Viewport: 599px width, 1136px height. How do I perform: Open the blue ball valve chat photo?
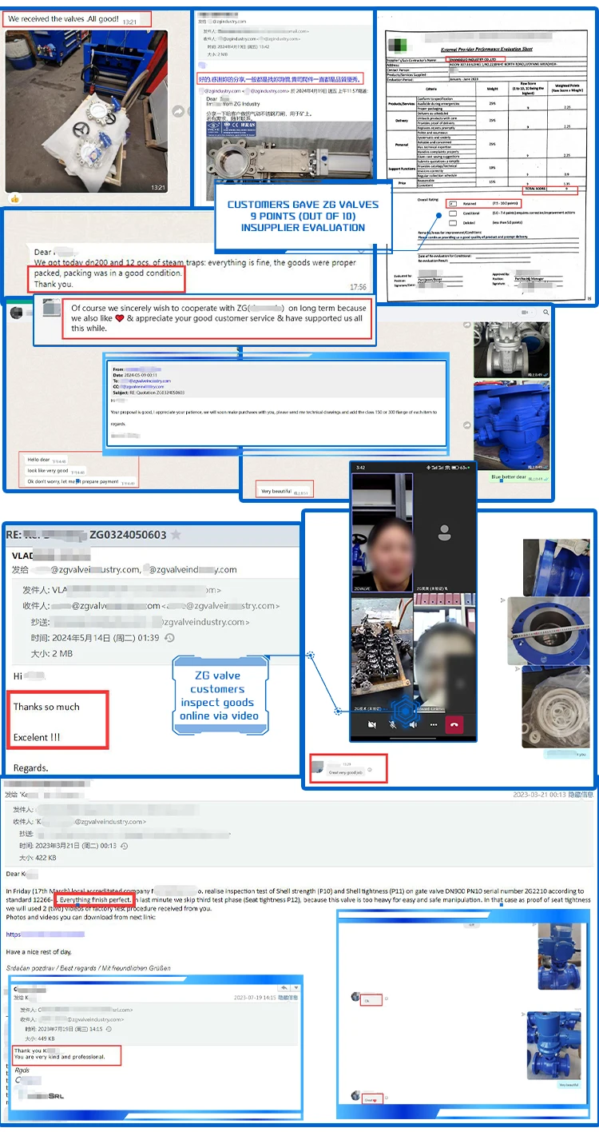tap(511, 426)
